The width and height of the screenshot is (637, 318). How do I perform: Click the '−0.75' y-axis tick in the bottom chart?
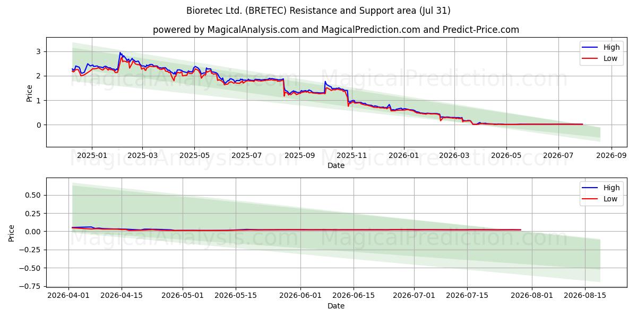click(30, 286)
